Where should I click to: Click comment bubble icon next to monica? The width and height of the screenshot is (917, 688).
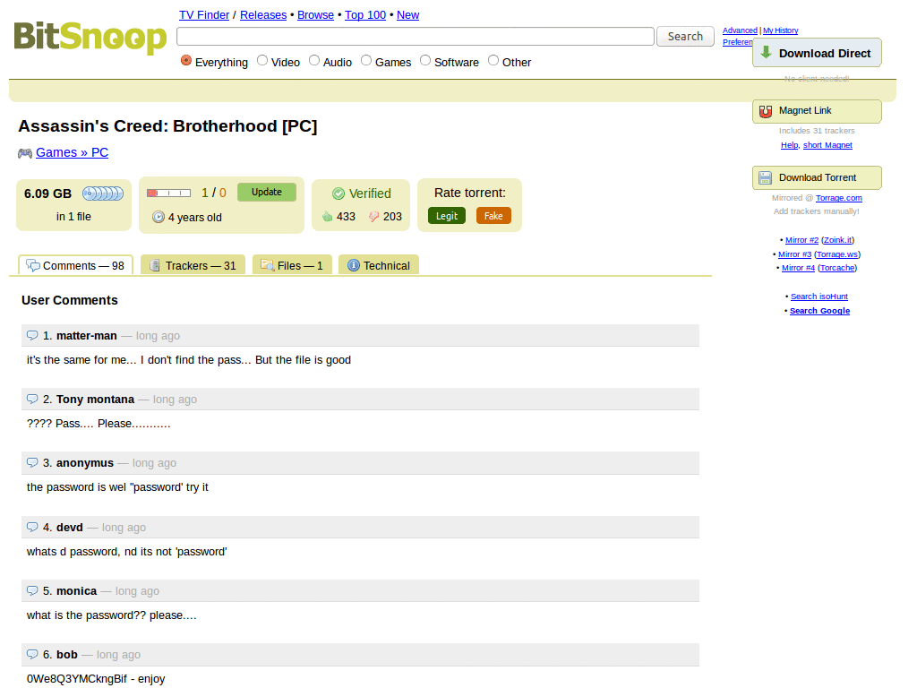32,591
